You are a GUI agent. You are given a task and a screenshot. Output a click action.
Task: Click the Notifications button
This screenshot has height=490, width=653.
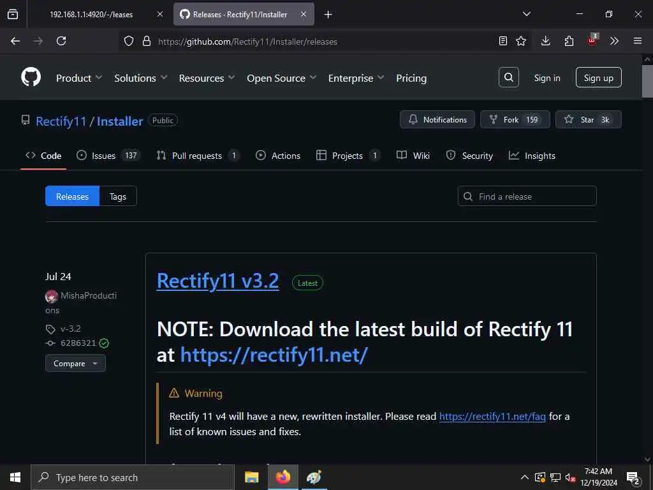(x=437, y=119)
